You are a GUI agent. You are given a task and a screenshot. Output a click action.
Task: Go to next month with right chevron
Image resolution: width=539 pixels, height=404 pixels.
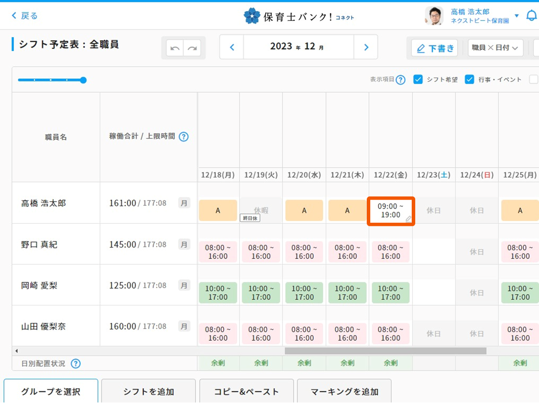(x=366, y=47)
